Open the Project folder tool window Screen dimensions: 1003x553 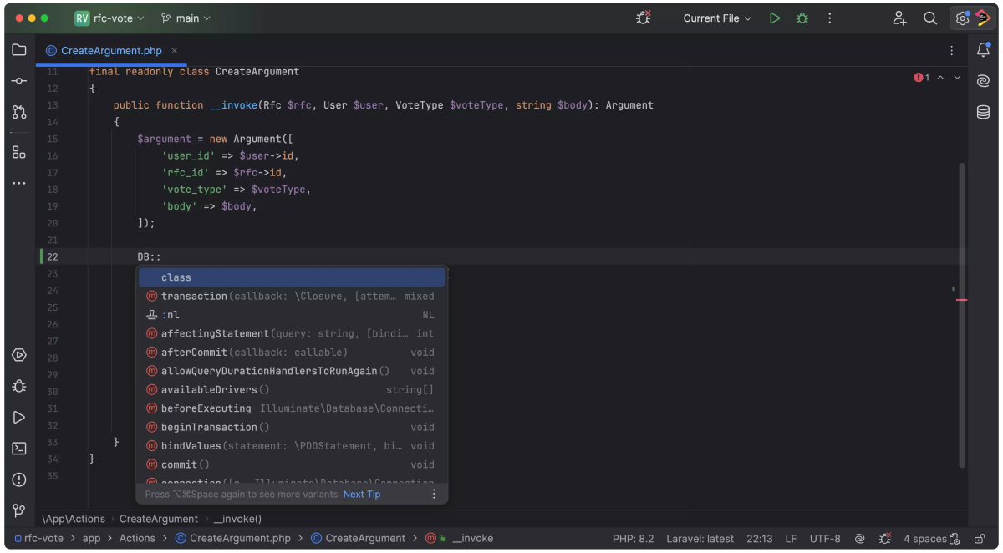(x=19, y=49)
